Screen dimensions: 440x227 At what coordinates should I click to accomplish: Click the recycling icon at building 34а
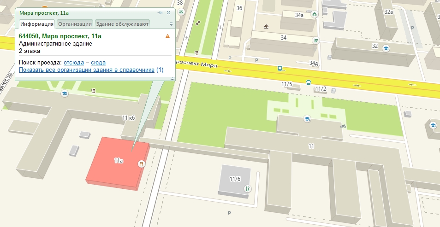point(315,14)
